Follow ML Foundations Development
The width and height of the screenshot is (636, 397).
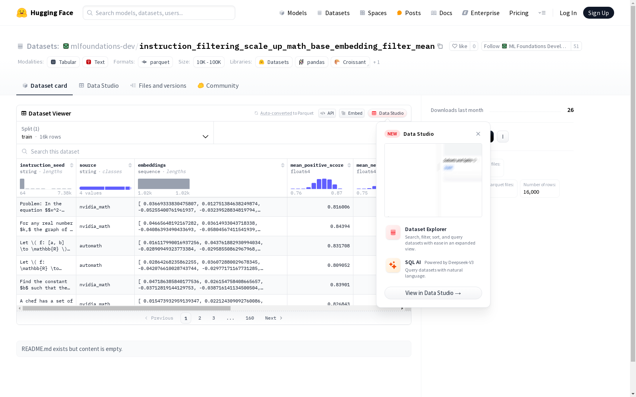[x=526, y=46]
